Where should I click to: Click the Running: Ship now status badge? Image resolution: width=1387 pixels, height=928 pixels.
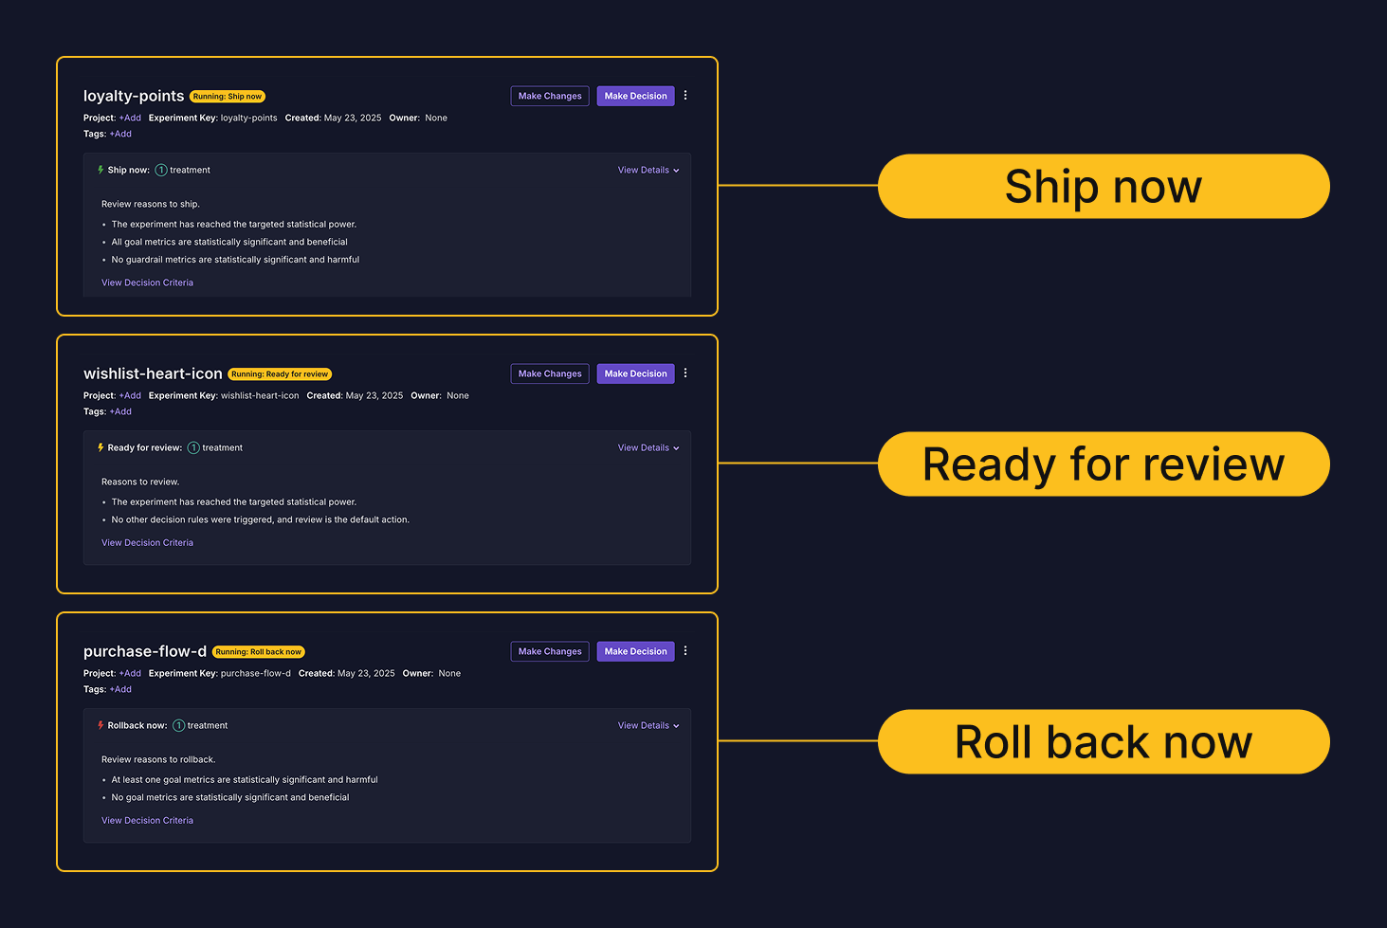[228, 97]
